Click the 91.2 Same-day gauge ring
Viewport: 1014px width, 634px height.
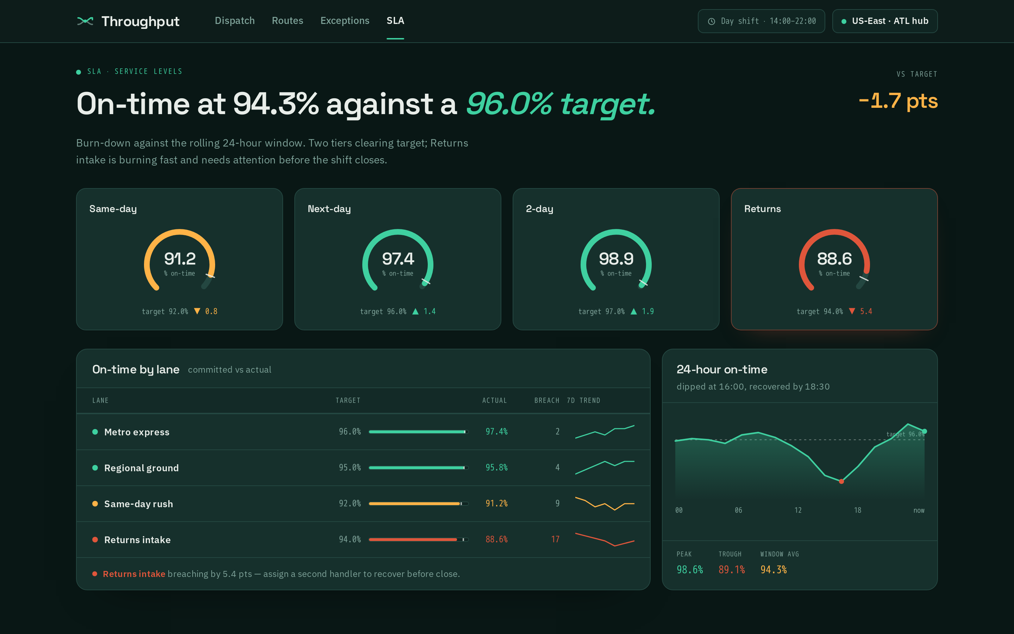[x=179, y=260]
